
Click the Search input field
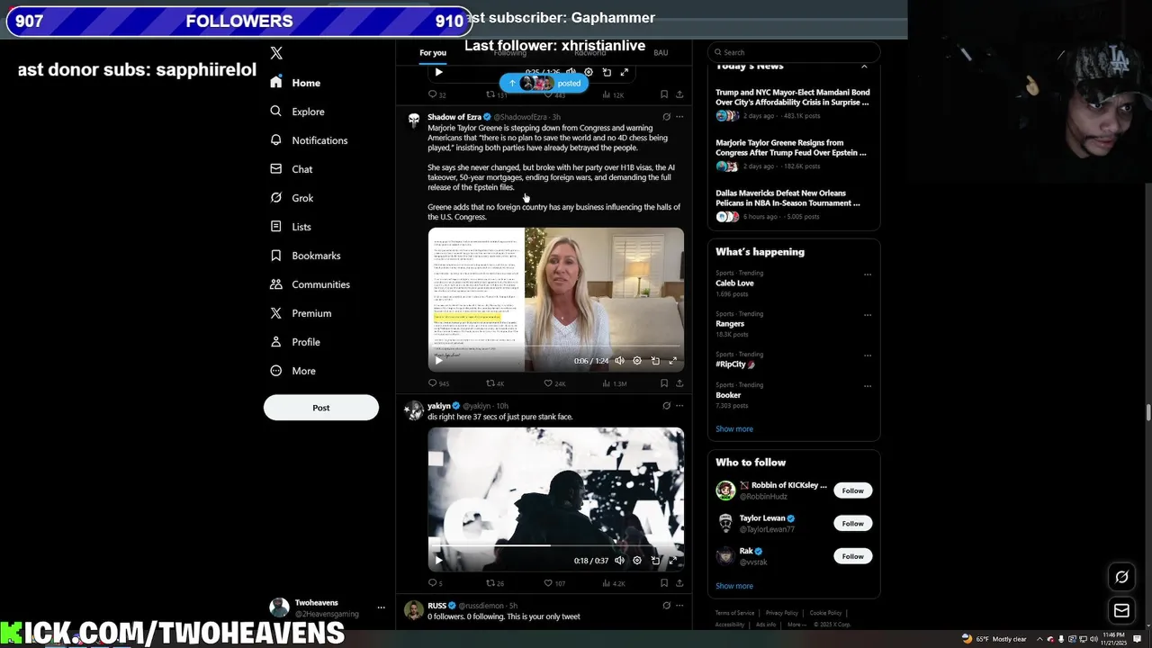(x=793, y=52)
